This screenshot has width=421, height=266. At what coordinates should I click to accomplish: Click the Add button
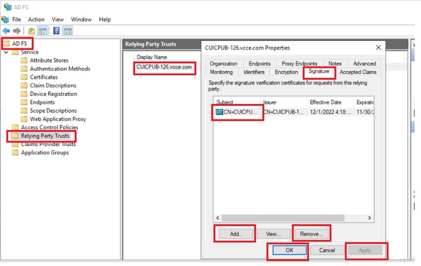(235, 234)
